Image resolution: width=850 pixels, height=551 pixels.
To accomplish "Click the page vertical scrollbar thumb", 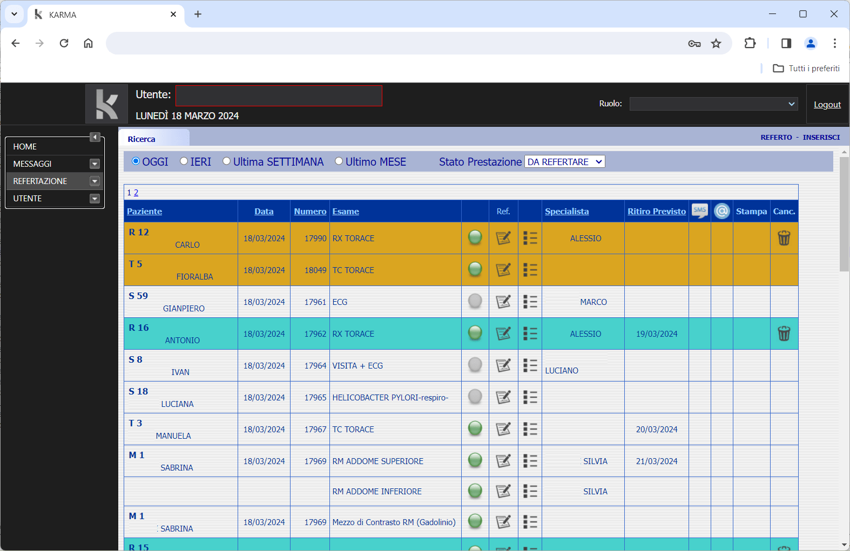I will pos(845,214).
